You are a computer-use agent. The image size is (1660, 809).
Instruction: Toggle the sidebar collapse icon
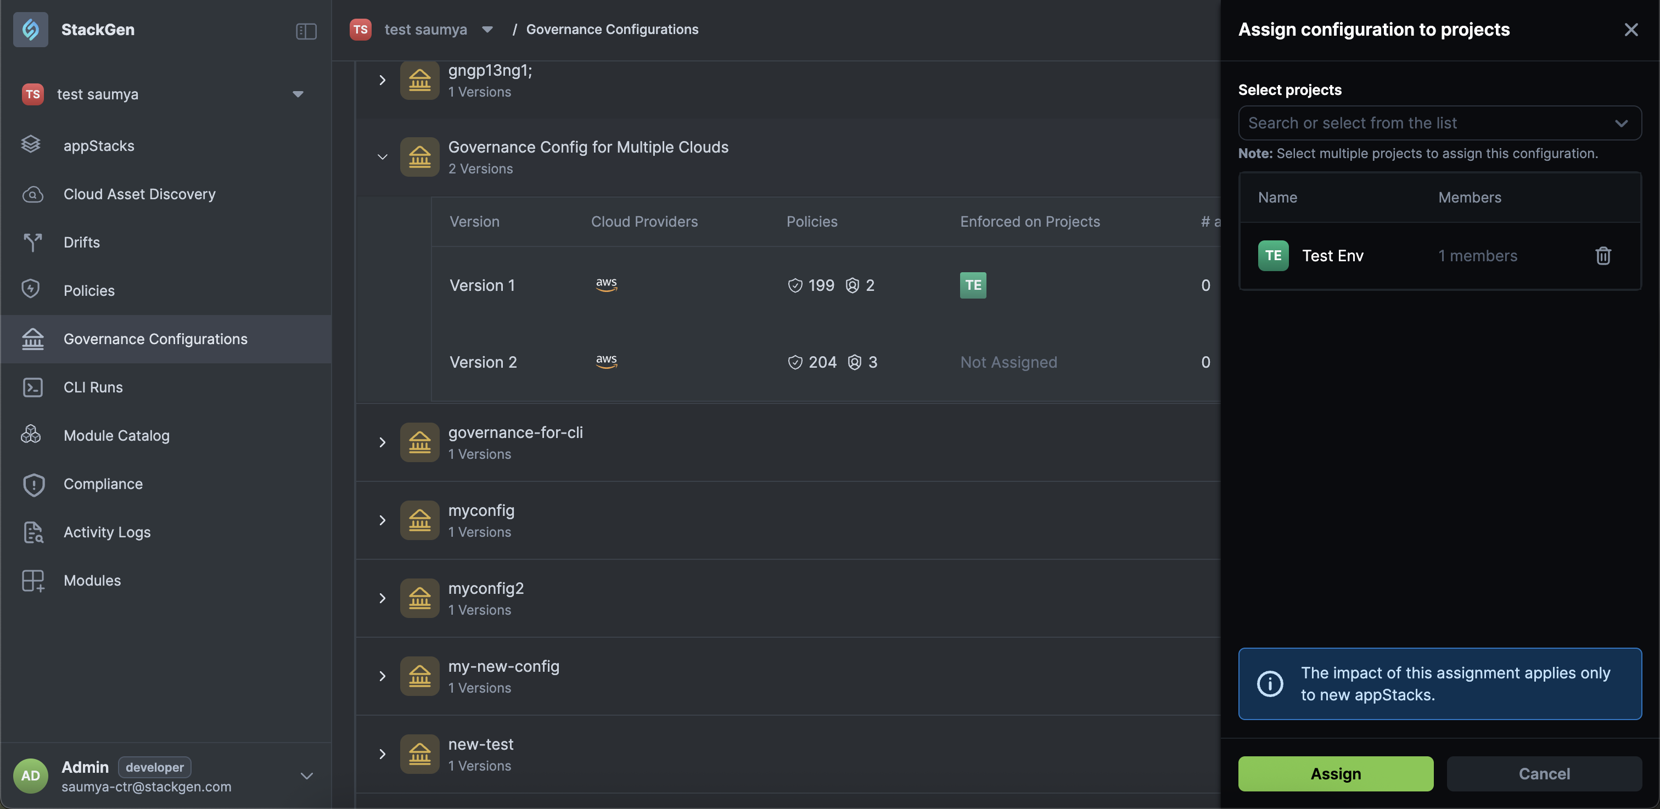[306, 30]
